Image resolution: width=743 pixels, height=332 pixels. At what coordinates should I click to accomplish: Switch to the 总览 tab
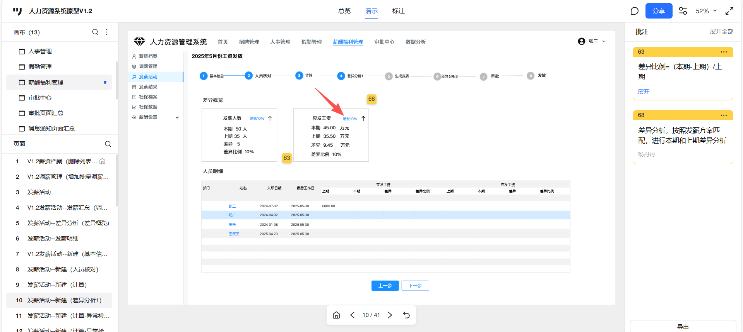click(344, 11)
